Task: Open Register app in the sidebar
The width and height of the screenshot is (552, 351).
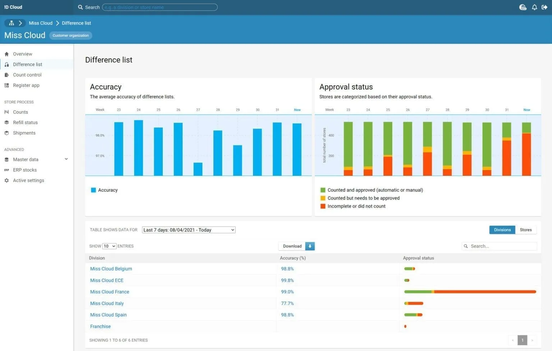Action: [26, 85]
